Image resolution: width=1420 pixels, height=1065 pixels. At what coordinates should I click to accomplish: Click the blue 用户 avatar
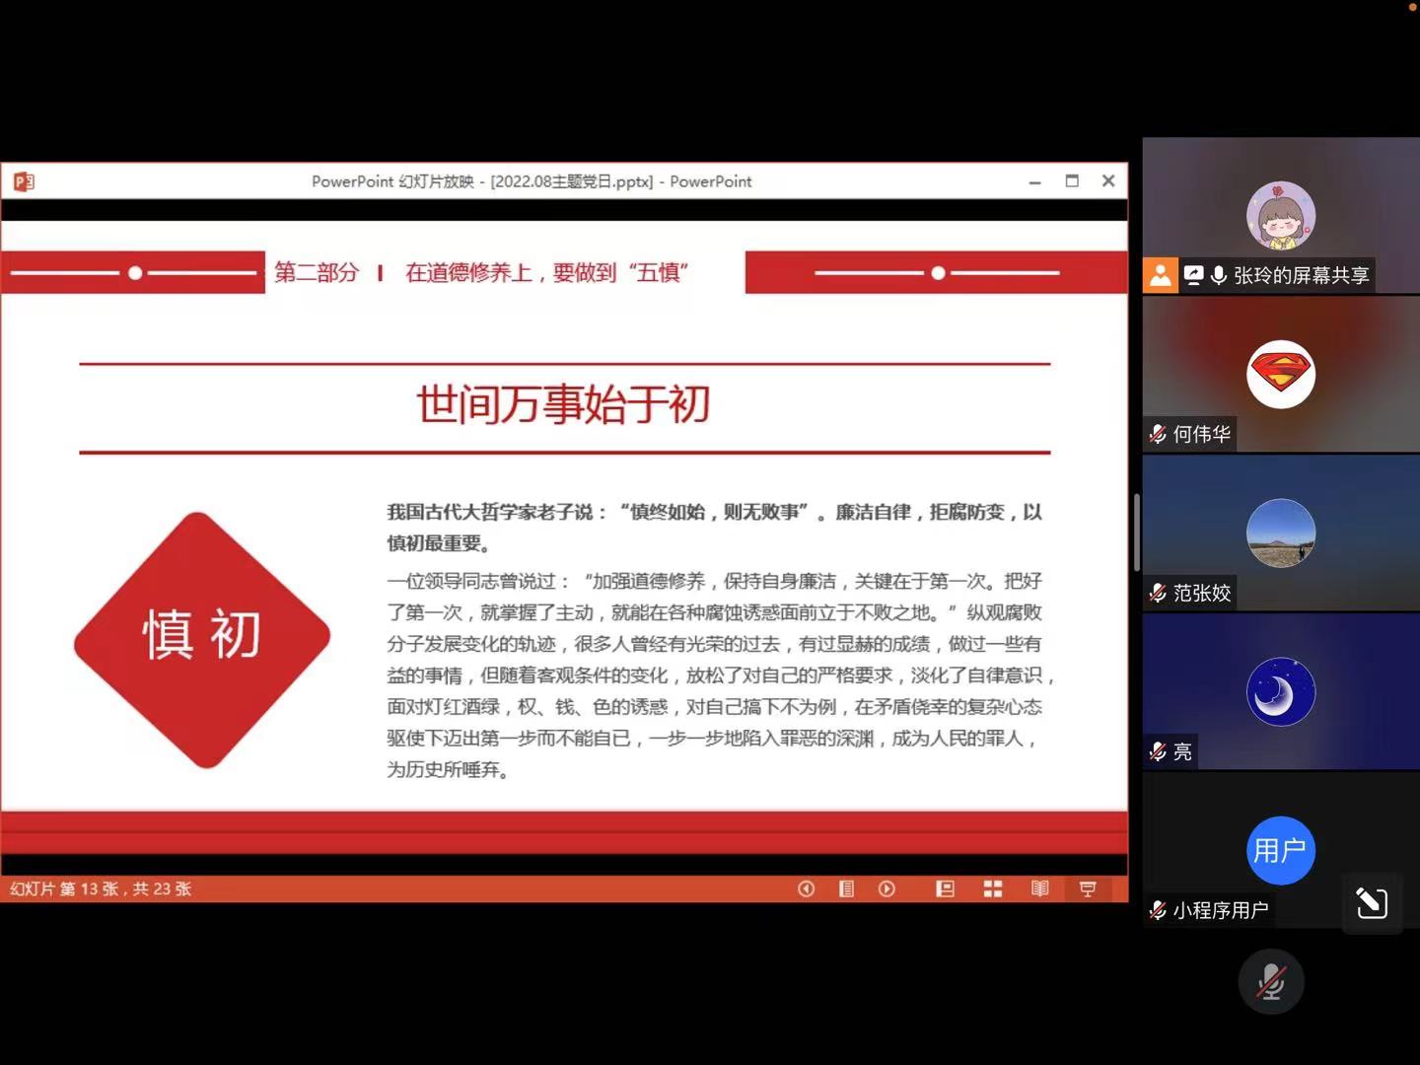(1280, 850)
